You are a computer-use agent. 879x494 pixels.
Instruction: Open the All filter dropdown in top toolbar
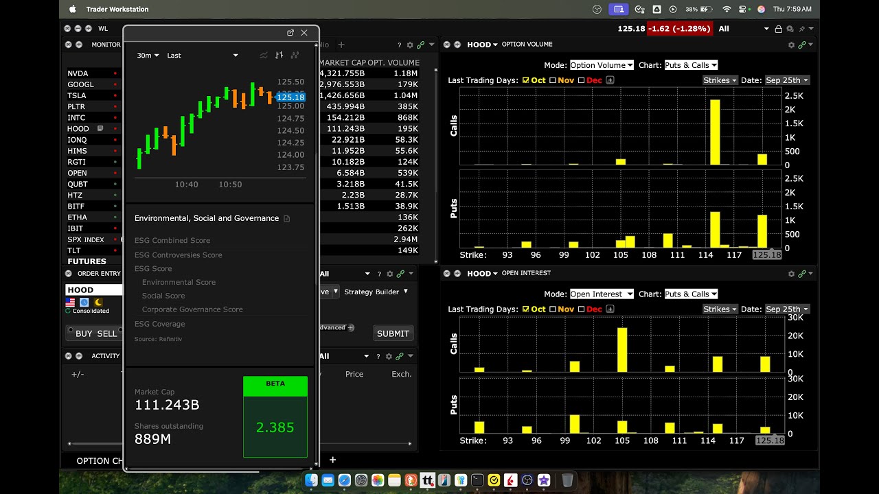pyautogui.click(x=744, y=29)
